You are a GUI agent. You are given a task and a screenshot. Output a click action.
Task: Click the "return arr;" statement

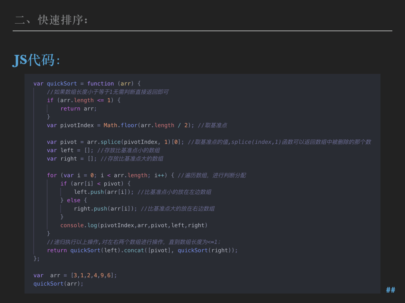point(78,108)
